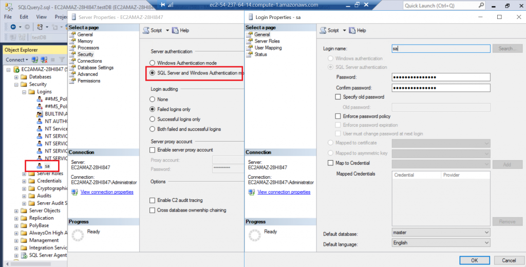The height and width of the screenshot is (267, 526).
Task: Select SQL Server and Windows Authentication mode
Action: tap(152, 73)
